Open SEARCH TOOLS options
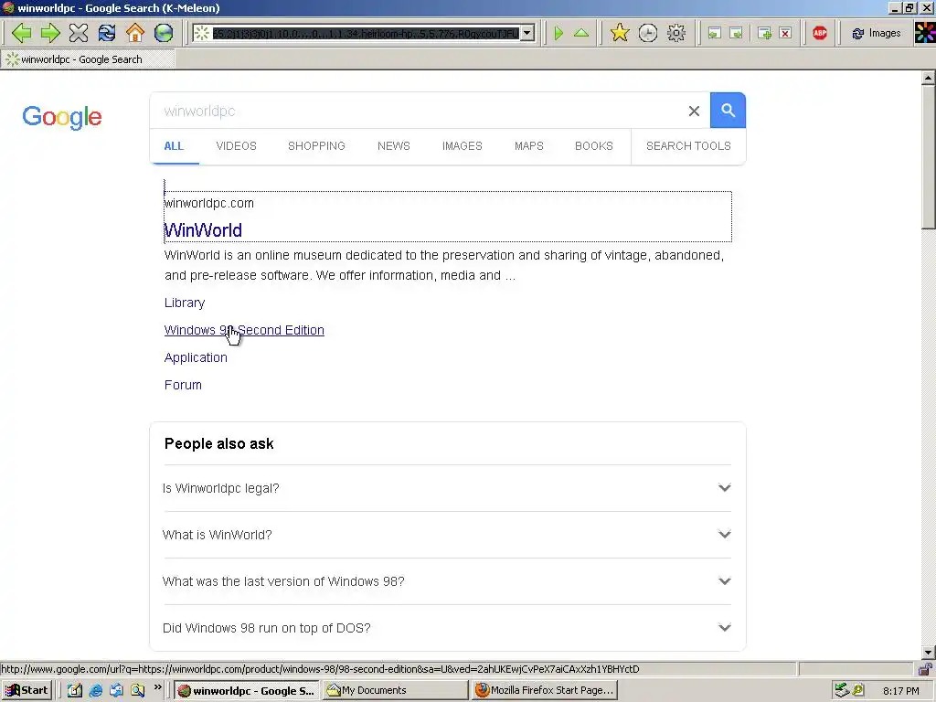Image resolution: width=936 pixels, height=702 pixels. tap(688, 146)
